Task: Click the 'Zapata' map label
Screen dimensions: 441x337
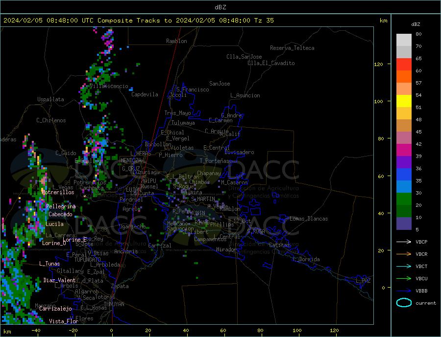Action: click(120, 286)
